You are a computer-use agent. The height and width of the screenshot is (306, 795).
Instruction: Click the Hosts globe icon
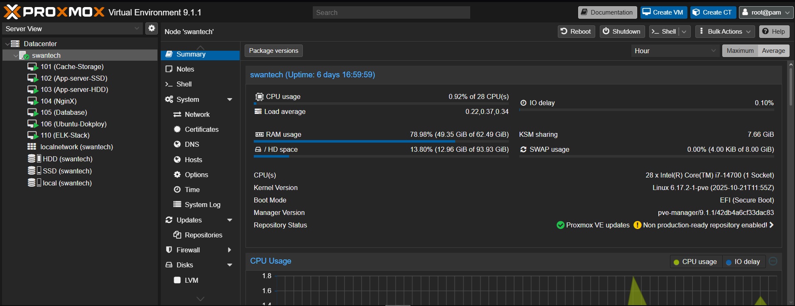(177, 160)
